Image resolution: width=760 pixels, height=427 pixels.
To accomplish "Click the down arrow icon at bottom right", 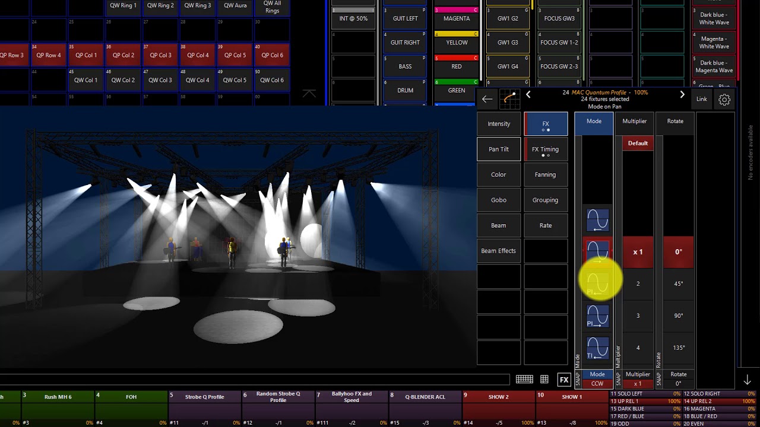I will (x=747, y=380).
